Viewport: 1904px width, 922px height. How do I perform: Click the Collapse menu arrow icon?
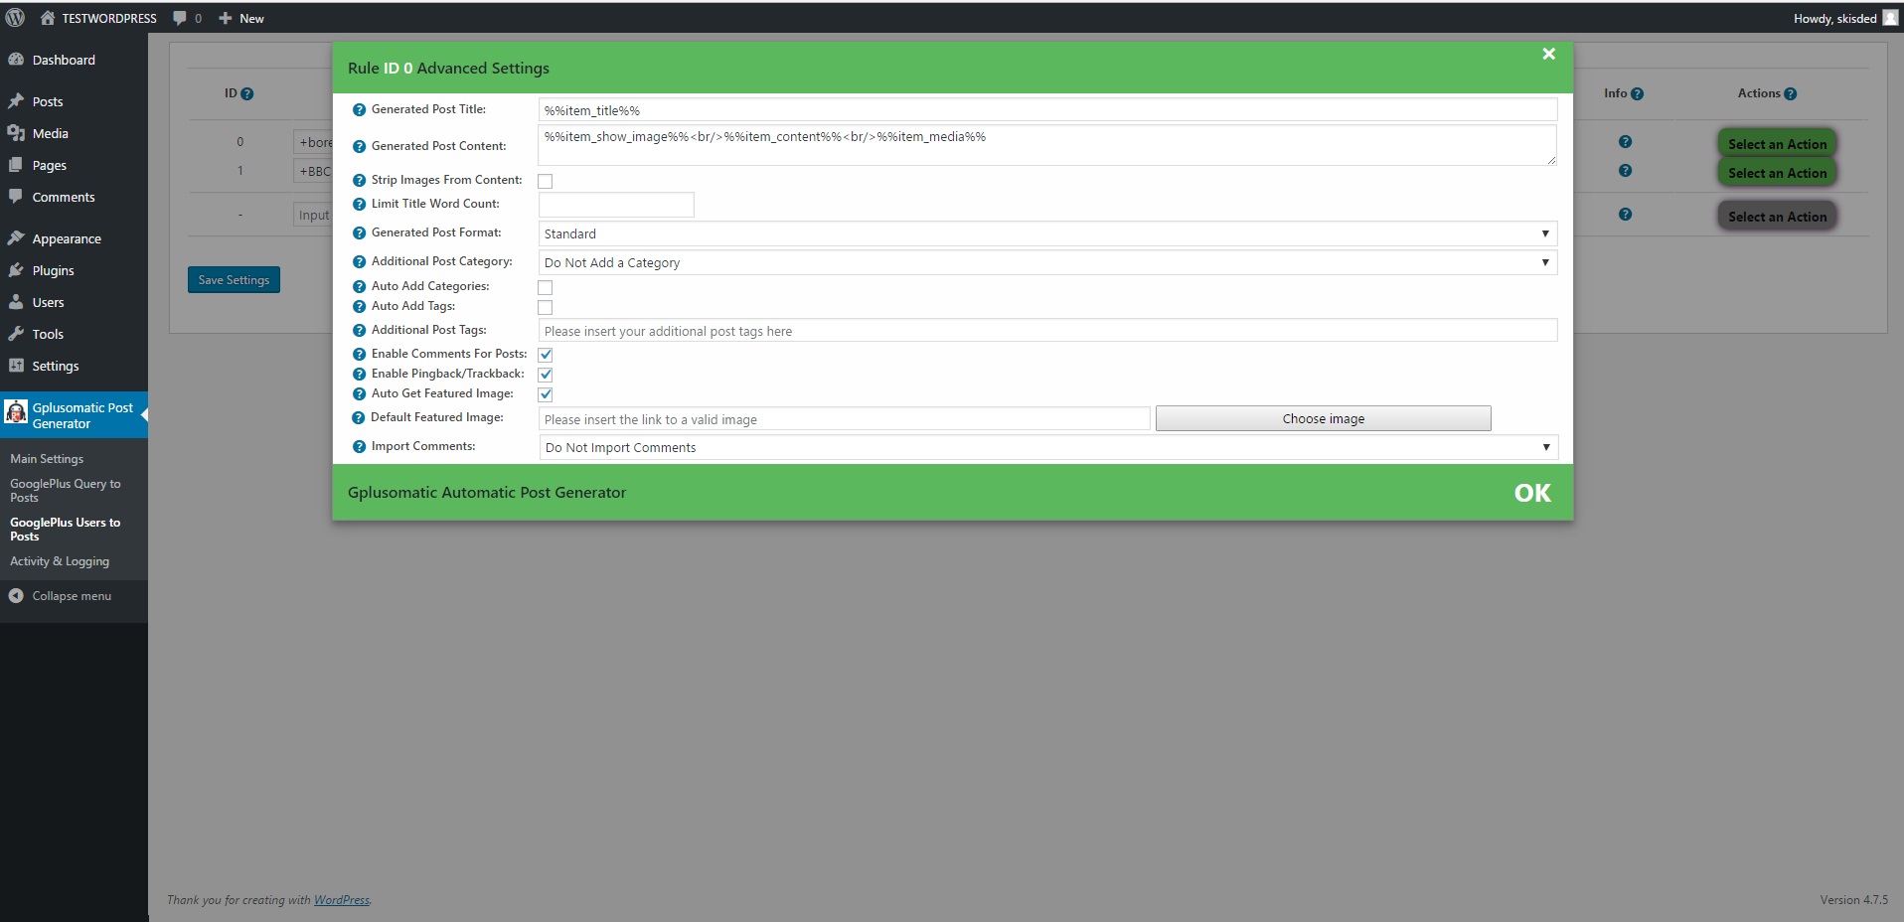pyautogui.click(x=16, y=596)
